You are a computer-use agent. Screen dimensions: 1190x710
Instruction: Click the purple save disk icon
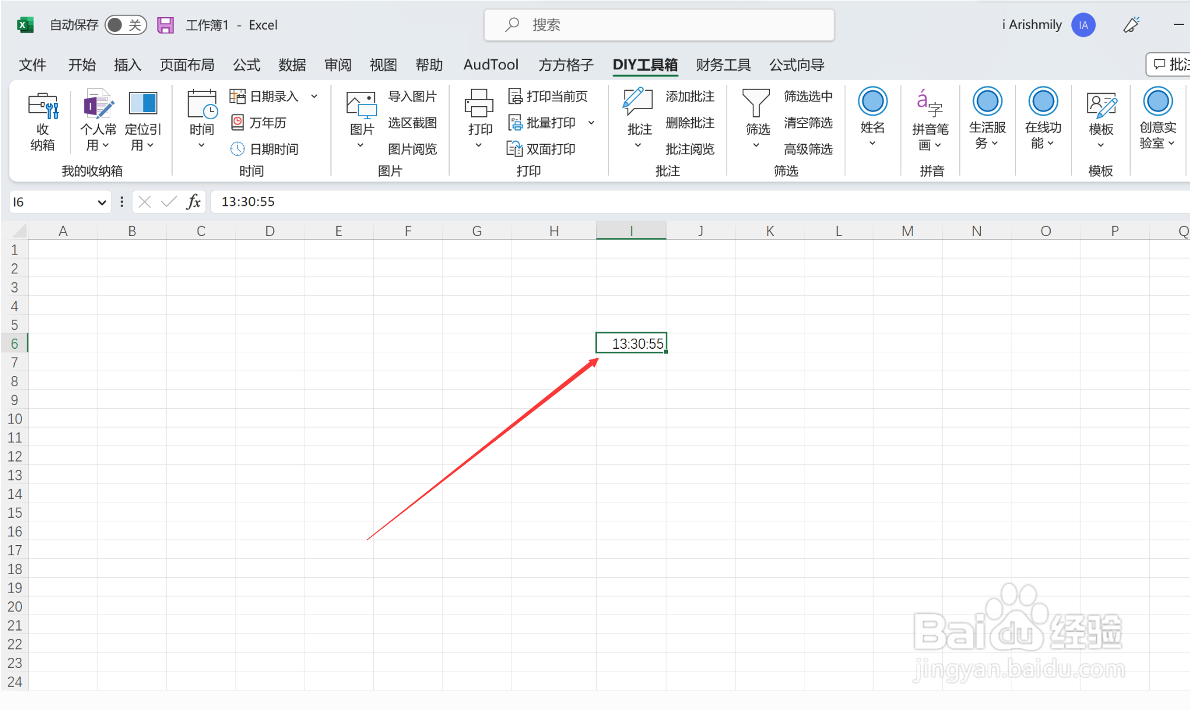click(x=166, y=25)
